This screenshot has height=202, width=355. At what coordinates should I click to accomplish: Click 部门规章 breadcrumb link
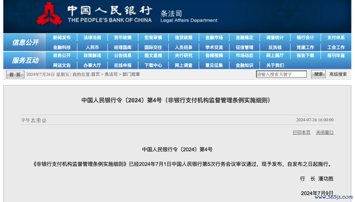click(x=131, y=74)
